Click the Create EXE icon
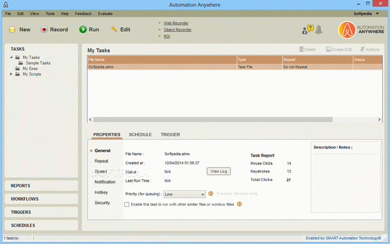This screenshot has height=244, width=390. pos(328,49)
